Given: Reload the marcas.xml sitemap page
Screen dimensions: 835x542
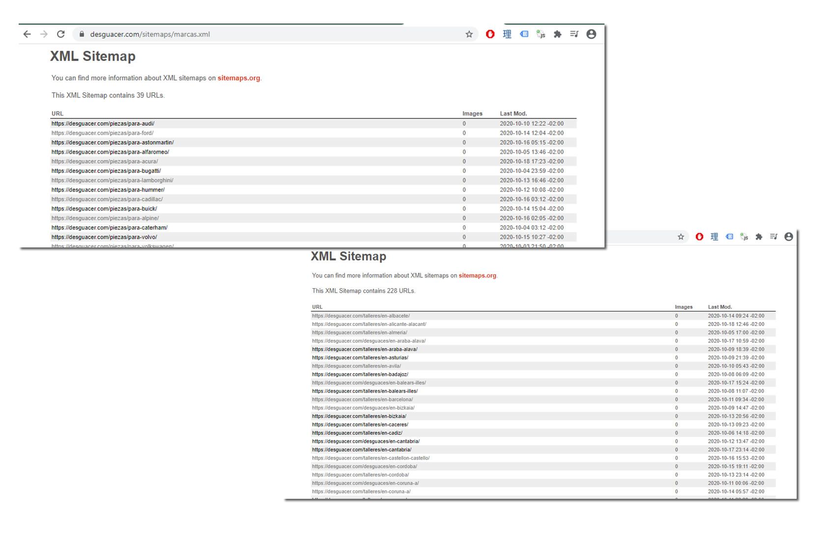Looking at the screenshot, I should point(61,34).
